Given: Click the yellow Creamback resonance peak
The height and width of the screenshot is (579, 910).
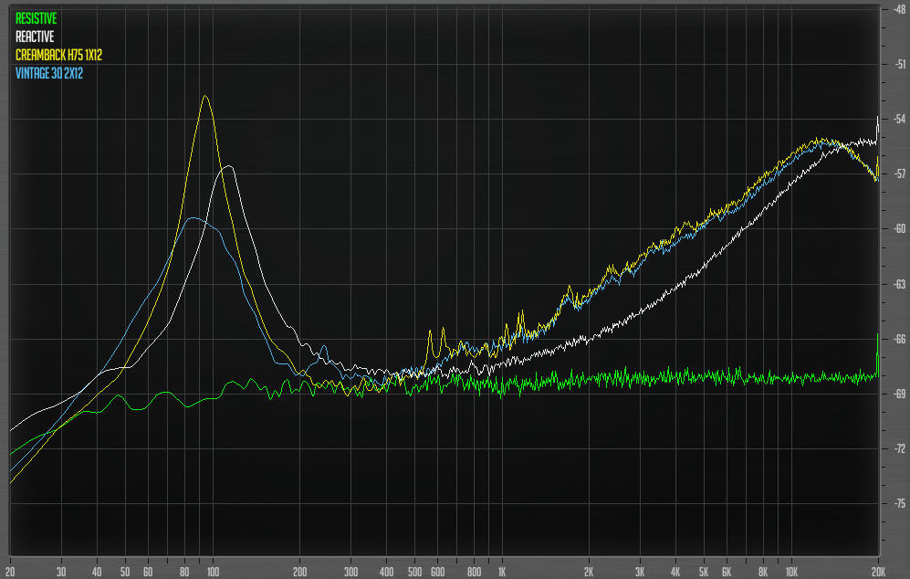Looking at the screenshot, I should pyautogui.click(x=204, y=97).
